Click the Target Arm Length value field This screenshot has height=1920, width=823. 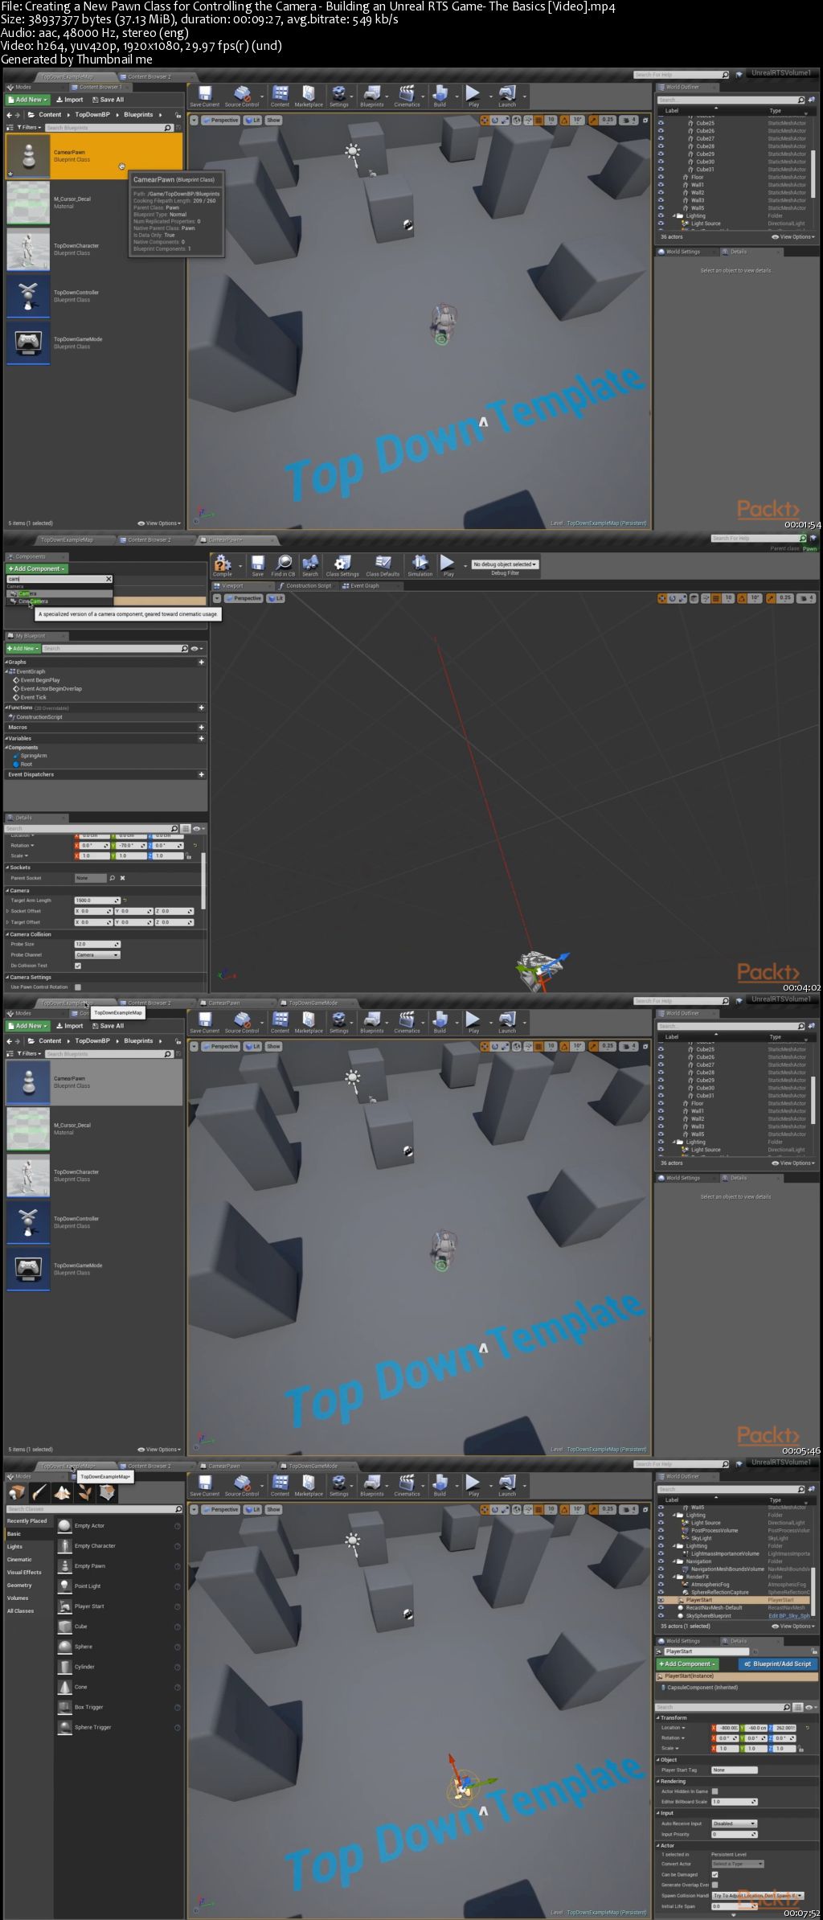click(96, 900)
